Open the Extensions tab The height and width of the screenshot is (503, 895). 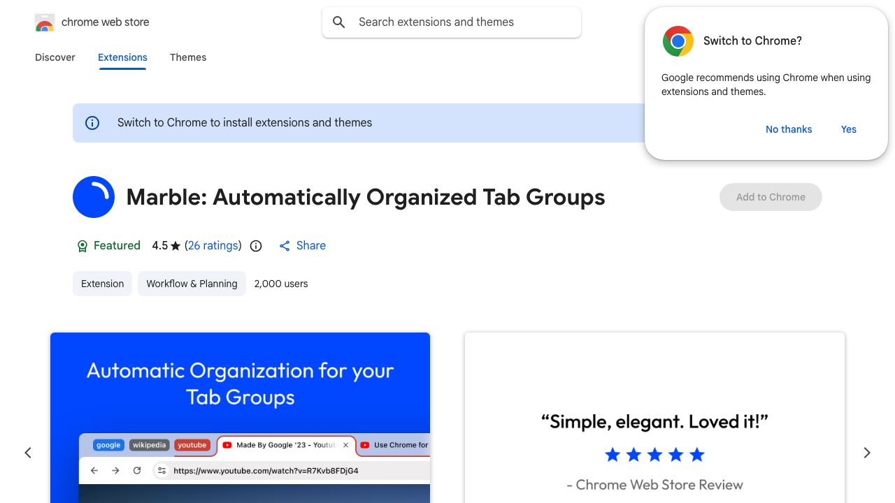pyautogui.click(x=122, y=57)
